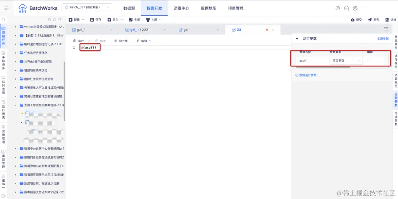Screen dimensions: 398x199
Task: Open the 导入 import dropdown
Action: (x=115, y=19)
